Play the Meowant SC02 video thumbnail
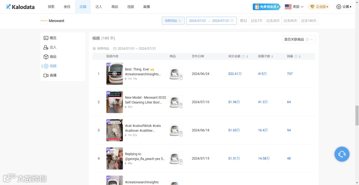Screen dimensions: 359x185 (x=114, y=102)
